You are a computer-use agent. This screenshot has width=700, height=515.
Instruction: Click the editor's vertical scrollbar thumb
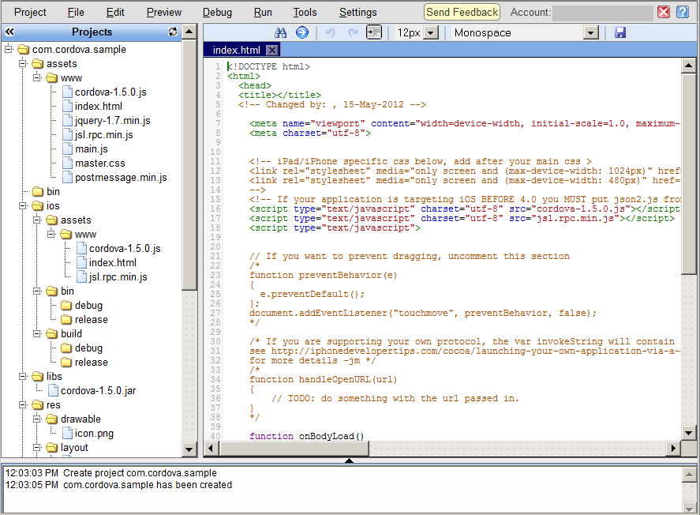(688, 175)
